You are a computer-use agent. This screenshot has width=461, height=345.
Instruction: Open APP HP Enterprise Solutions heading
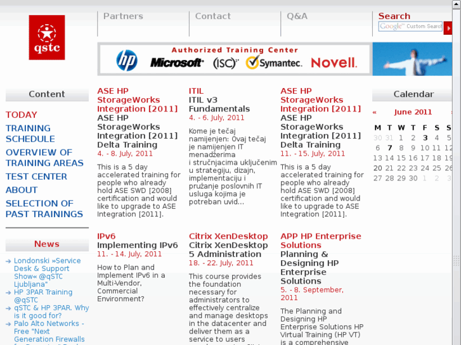pyautogui.click(x=321, y=241)
